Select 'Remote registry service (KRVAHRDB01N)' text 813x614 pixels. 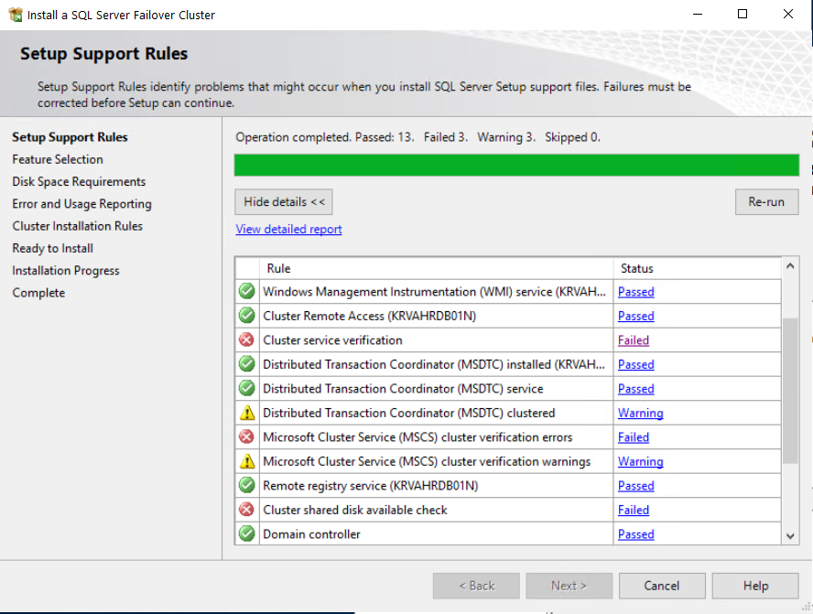pyautogui.click(x=370, y=486)
